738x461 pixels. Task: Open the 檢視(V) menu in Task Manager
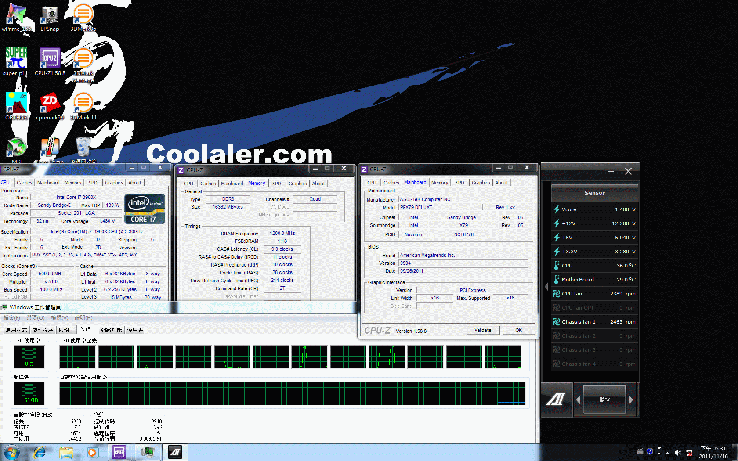(x=60, y=318)
